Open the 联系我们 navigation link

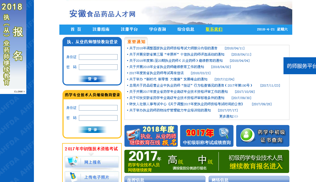pyautogui.click(x=214, y=29)
